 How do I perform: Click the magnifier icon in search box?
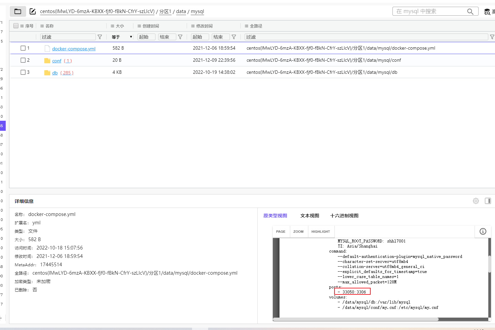(x=470, y=11)
